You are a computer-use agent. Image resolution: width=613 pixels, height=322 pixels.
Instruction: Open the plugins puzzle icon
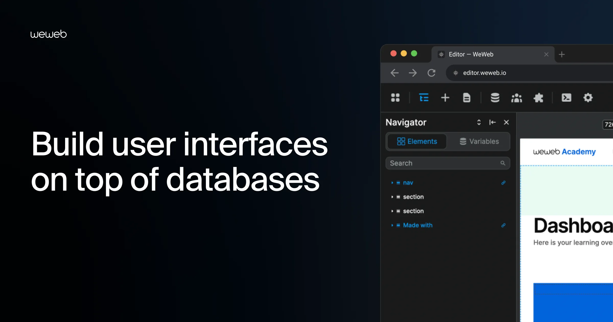pos(538,98)
